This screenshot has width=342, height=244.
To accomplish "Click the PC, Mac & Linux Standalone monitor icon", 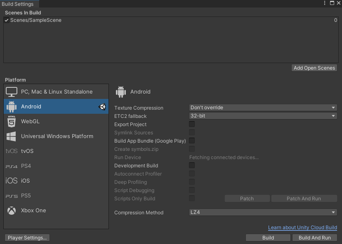I will pyautogui.click(x=11, y=92).
